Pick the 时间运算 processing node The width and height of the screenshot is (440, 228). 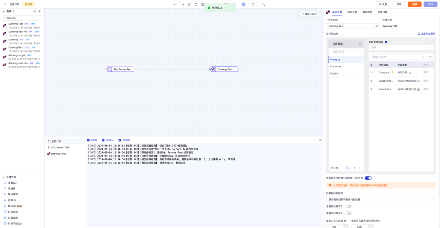click(x=12, y=212)
